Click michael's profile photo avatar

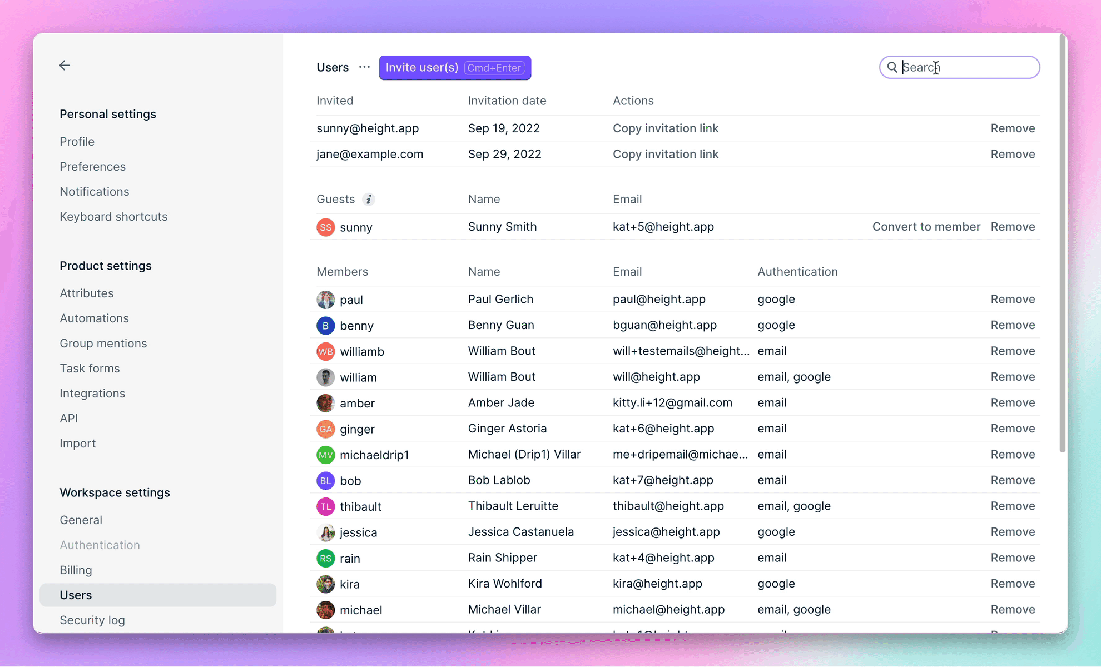click(x=325, y=610)
